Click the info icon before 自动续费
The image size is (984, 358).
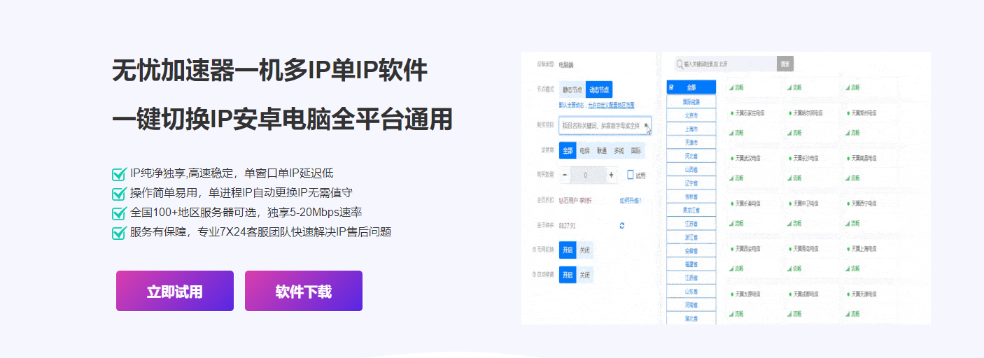(x=534, y=275)
